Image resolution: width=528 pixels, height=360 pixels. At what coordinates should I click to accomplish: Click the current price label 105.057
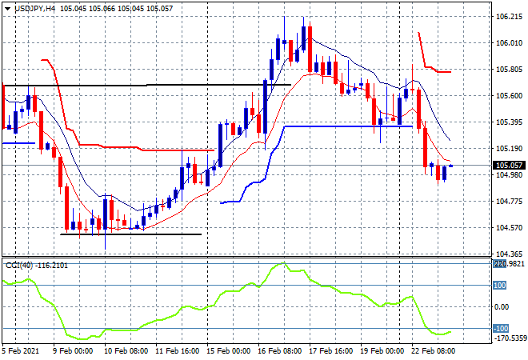(x=509, y=166)
